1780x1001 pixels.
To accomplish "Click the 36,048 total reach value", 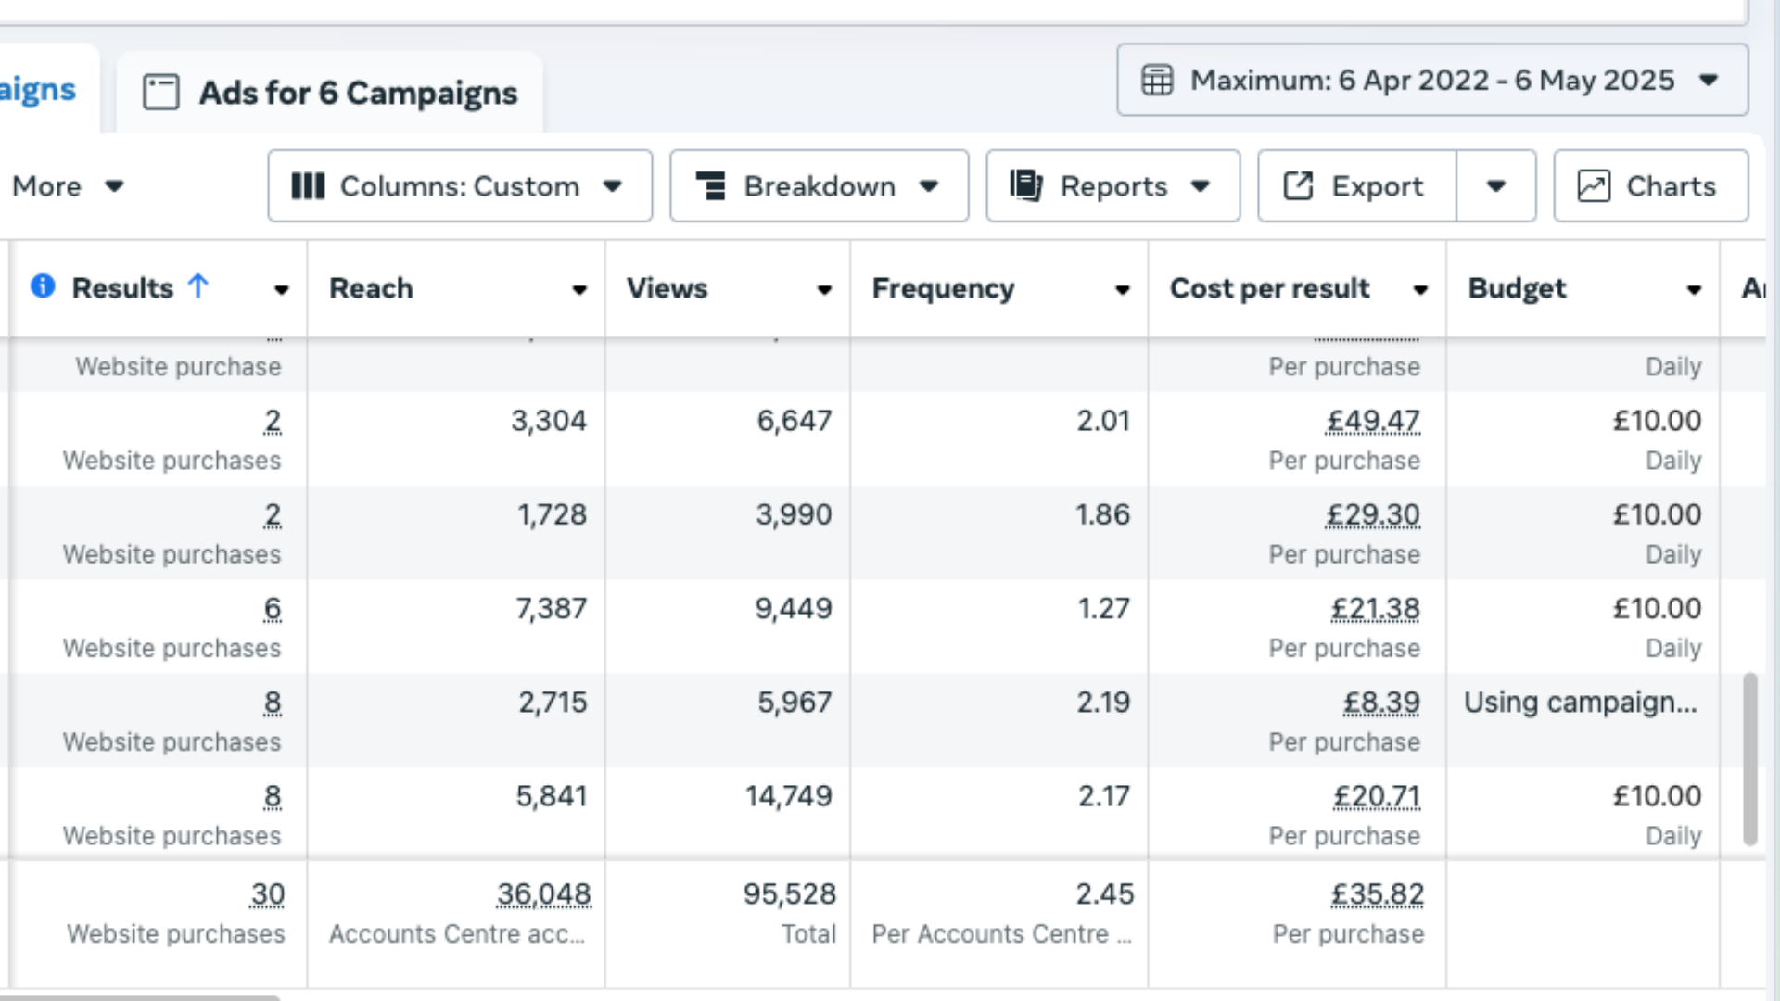I will click(543, 894).
